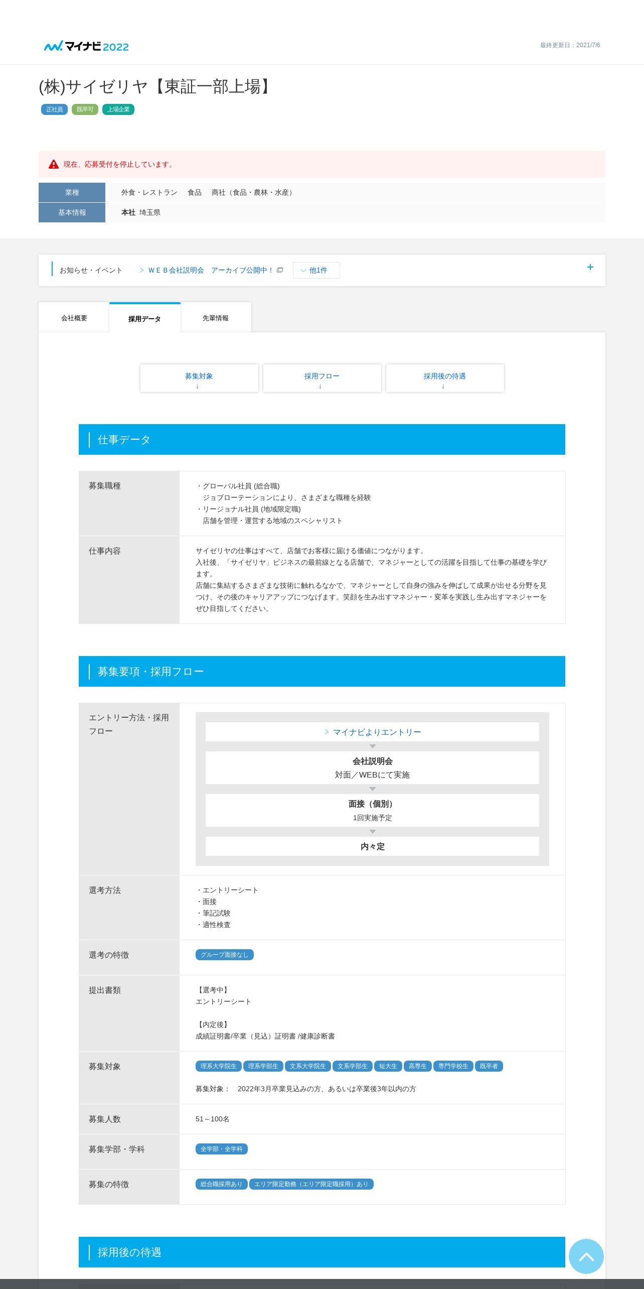The height and width of the screenshot is (1289, 644).
Task: Click the company title (株)サイゼリヤ
Action: click(x=157, y=86)
